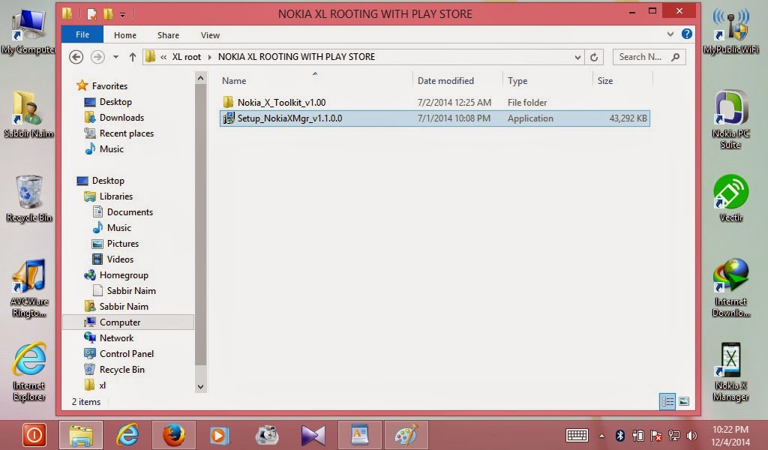
Task: Open the on-screen keyboard tray icon
Action: (x=577, y=435)
